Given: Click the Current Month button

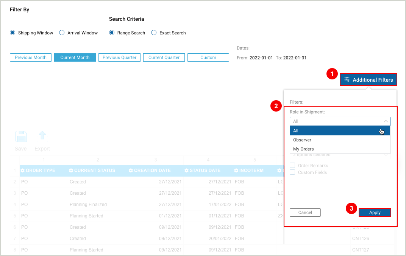Looking at the screenshot, I should pyautogui.click(x=75, y=57).
